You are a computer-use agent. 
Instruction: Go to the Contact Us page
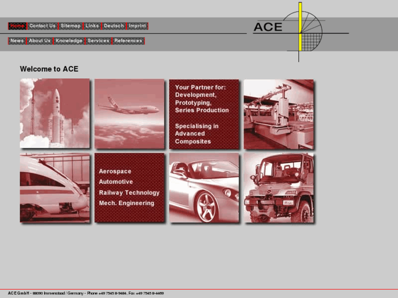coord(42,26)
